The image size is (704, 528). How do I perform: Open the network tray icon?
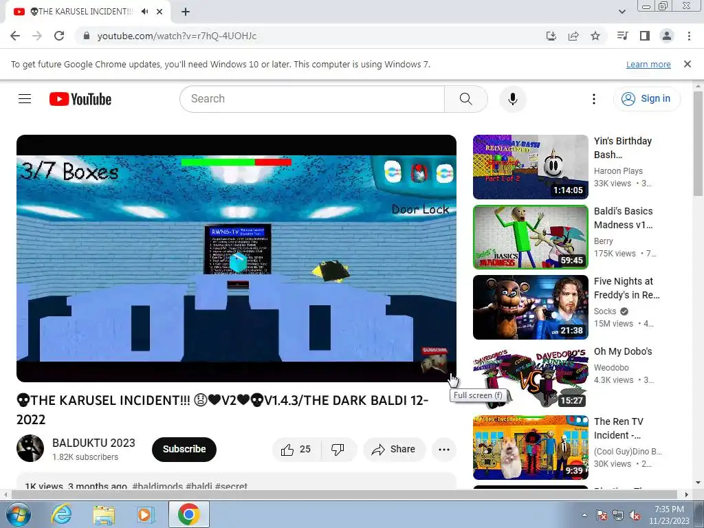pos(618,515)
